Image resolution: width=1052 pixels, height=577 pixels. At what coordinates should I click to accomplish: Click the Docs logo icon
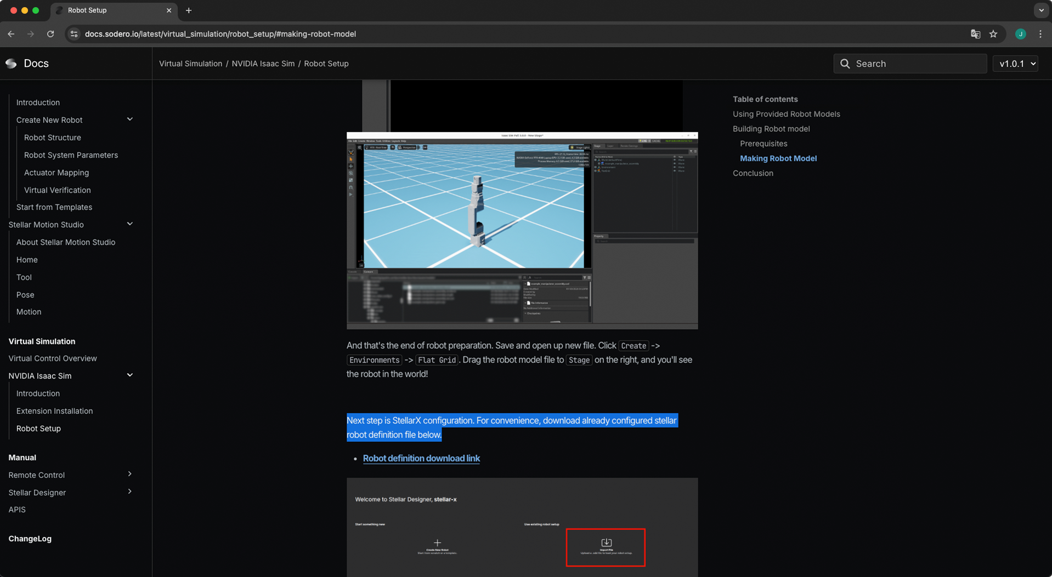(x=11, y=64)
